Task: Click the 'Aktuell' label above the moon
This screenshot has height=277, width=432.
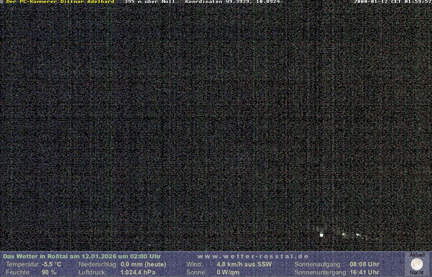Action: (x=417, y=255)
